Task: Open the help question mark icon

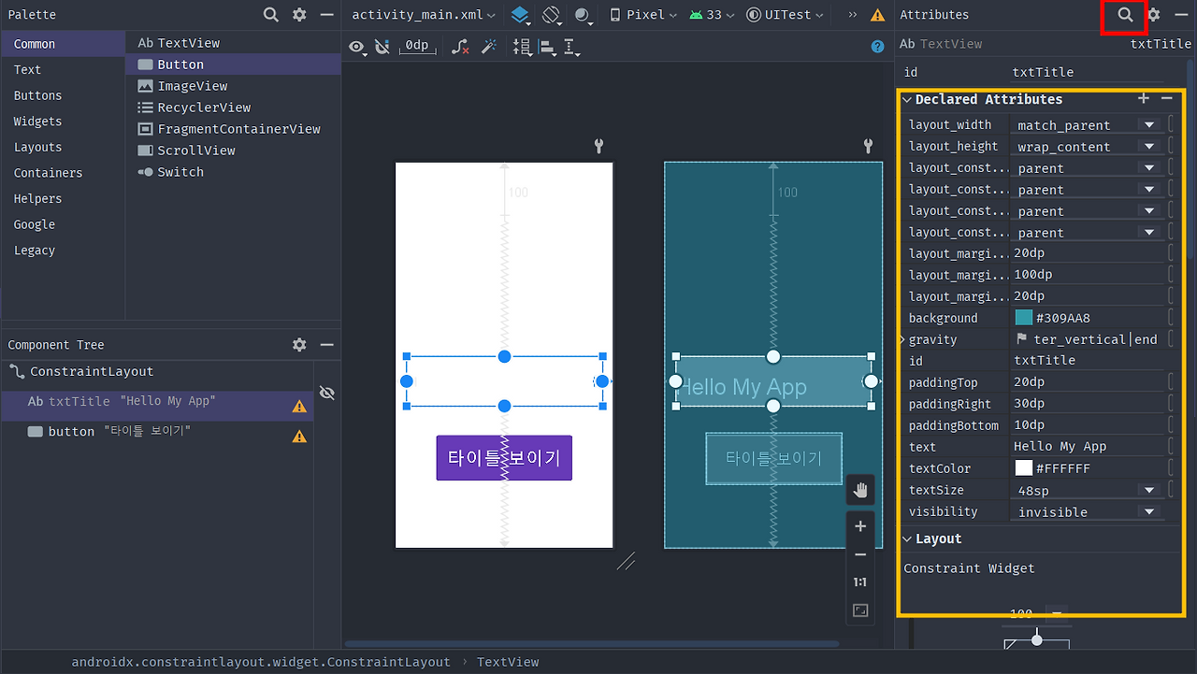Action: [876, 47]
